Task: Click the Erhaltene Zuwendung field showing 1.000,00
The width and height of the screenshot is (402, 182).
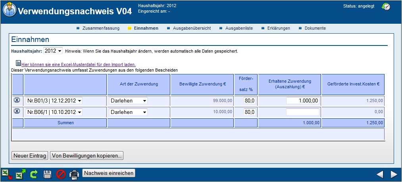Action: [x=303, y=101]
